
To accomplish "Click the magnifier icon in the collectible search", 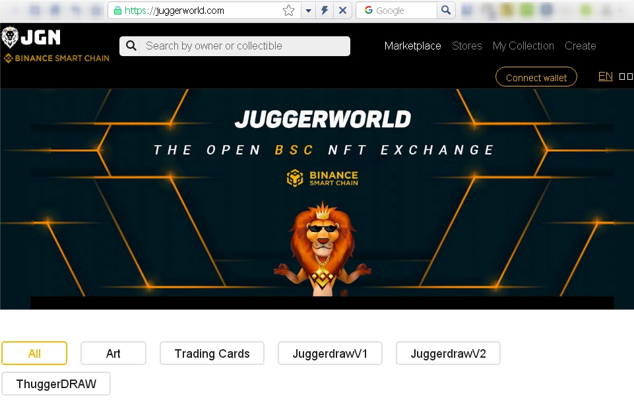I will point(131,46).
